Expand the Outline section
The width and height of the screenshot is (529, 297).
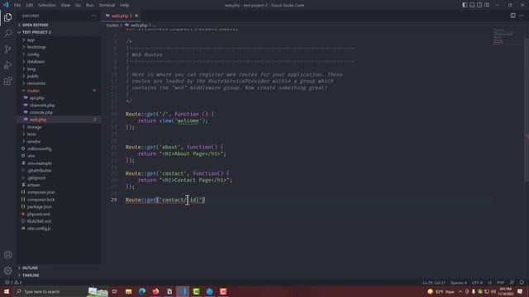pyautogui.click(x=59, y=267)
